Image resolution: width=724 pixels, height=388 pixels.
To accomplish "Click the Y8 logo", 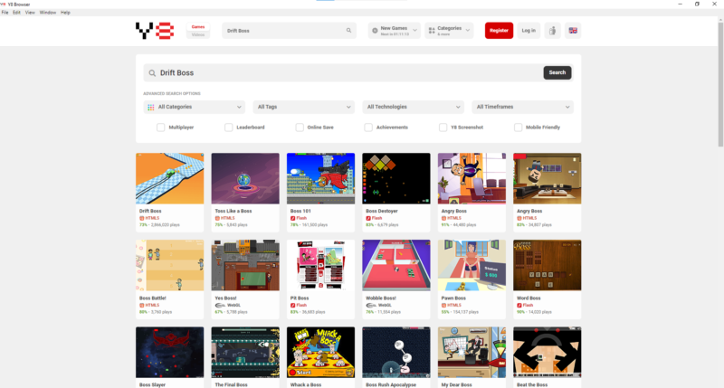I will point(155,31).
